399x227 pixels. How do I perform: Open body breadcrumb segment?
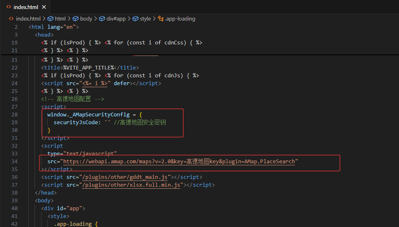(86, 19)
